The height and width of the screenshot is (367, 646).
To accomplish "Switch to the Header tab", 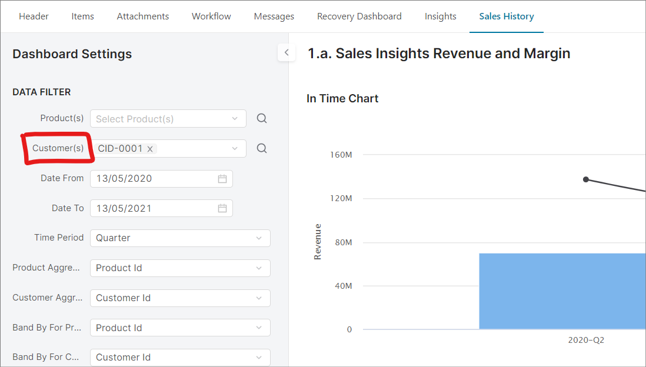I will pyautogui.click(x=34, y=16).
